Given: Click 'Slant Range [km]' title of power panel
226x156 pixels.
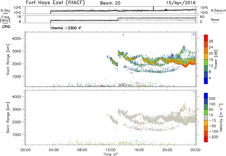Looking at the screenshot, I should point(8,59).
